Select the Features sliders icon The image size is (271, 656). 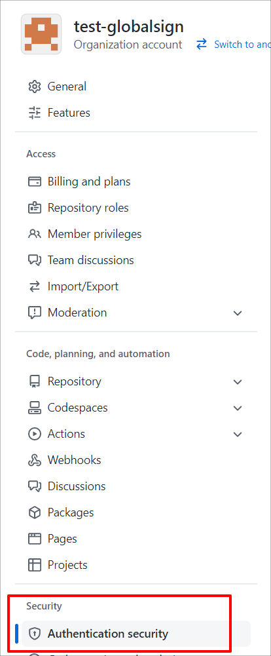click(x=34, y=113)
